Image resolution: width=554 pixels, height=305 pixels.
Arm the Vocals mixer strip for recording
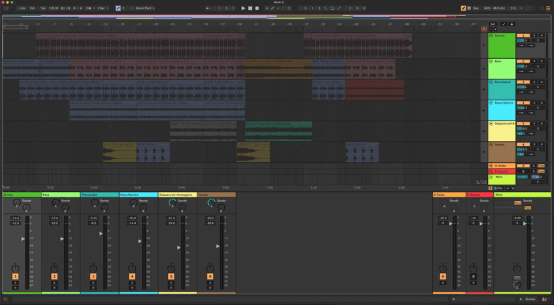point(210,288)
